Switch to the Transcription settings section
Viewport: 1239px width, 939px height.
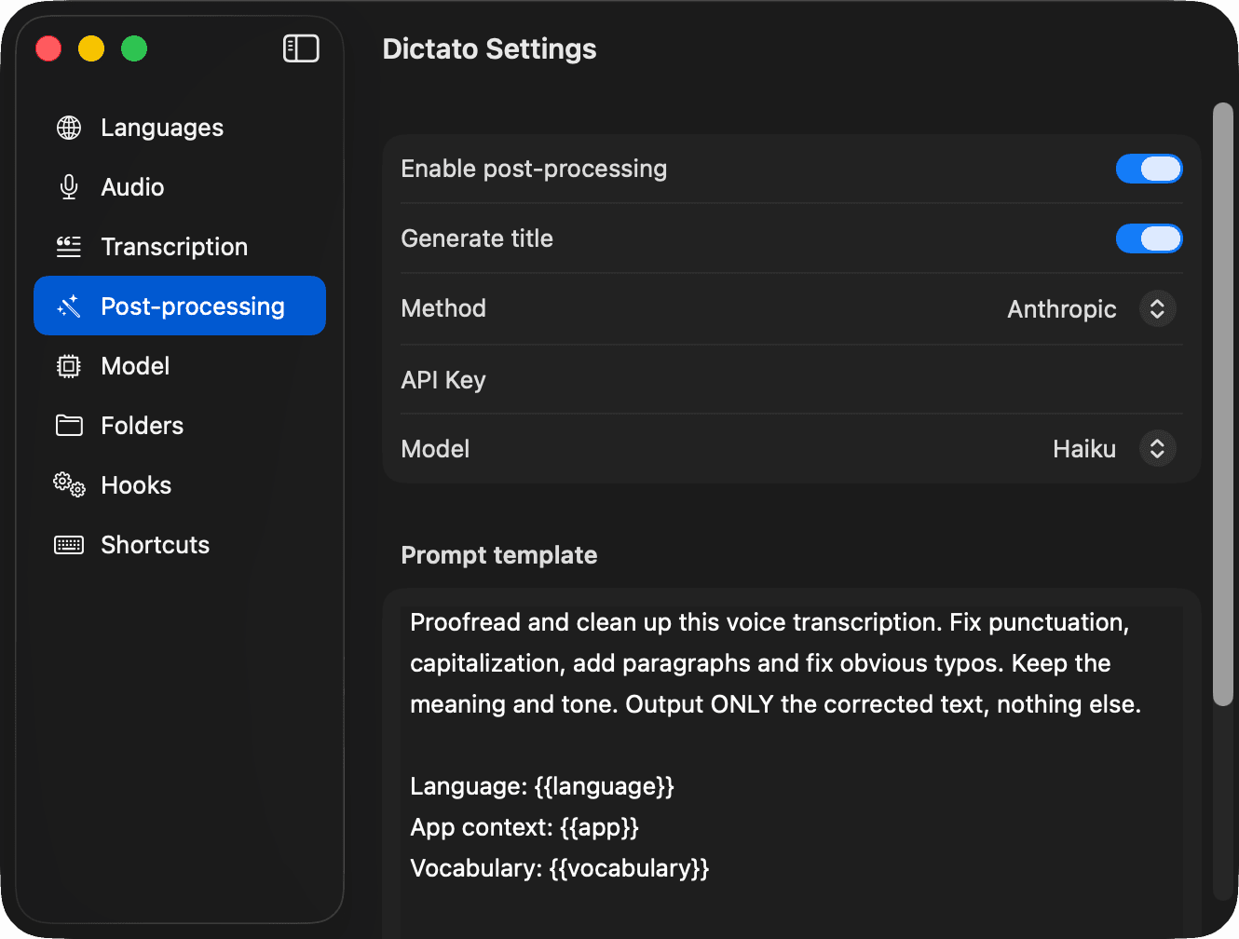pyautogui.click(x=174, y=246)
